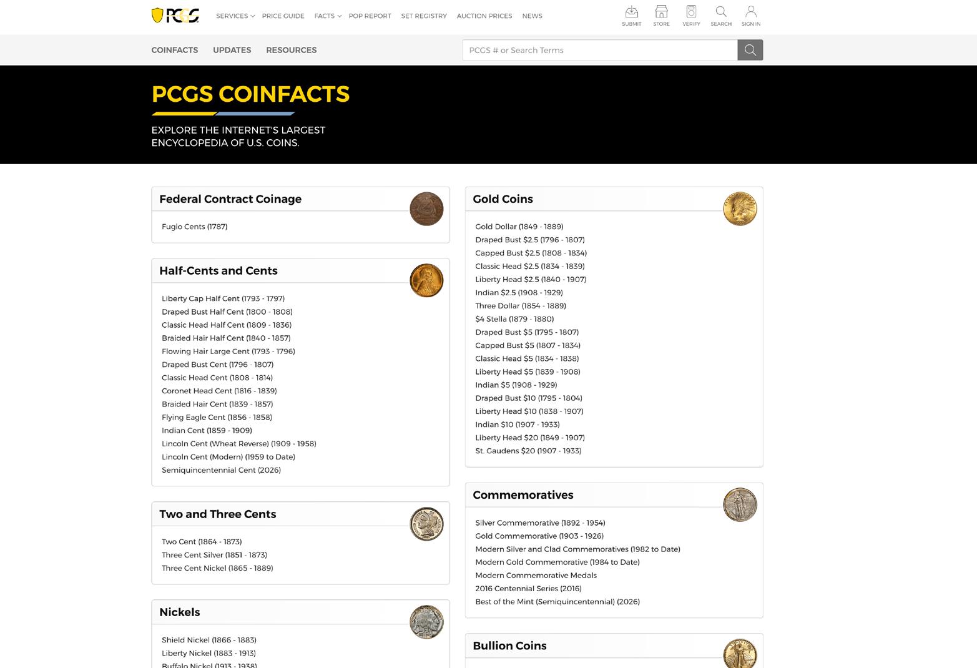Screen dimensions: 977x668
Task: Open Indian $10 (1907 - 1933)
Action: [x=518, y=425]
